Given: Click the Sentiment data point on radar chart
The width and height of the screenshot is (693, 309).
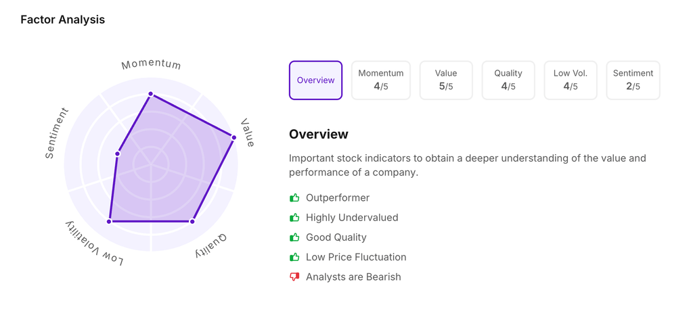Looking at the screenshot, I should pos(118,154).
